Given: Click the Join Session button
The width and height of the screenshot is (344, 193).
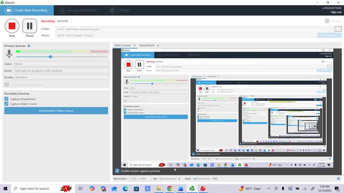Looking at the screenshot, I should tap(329, 35).
